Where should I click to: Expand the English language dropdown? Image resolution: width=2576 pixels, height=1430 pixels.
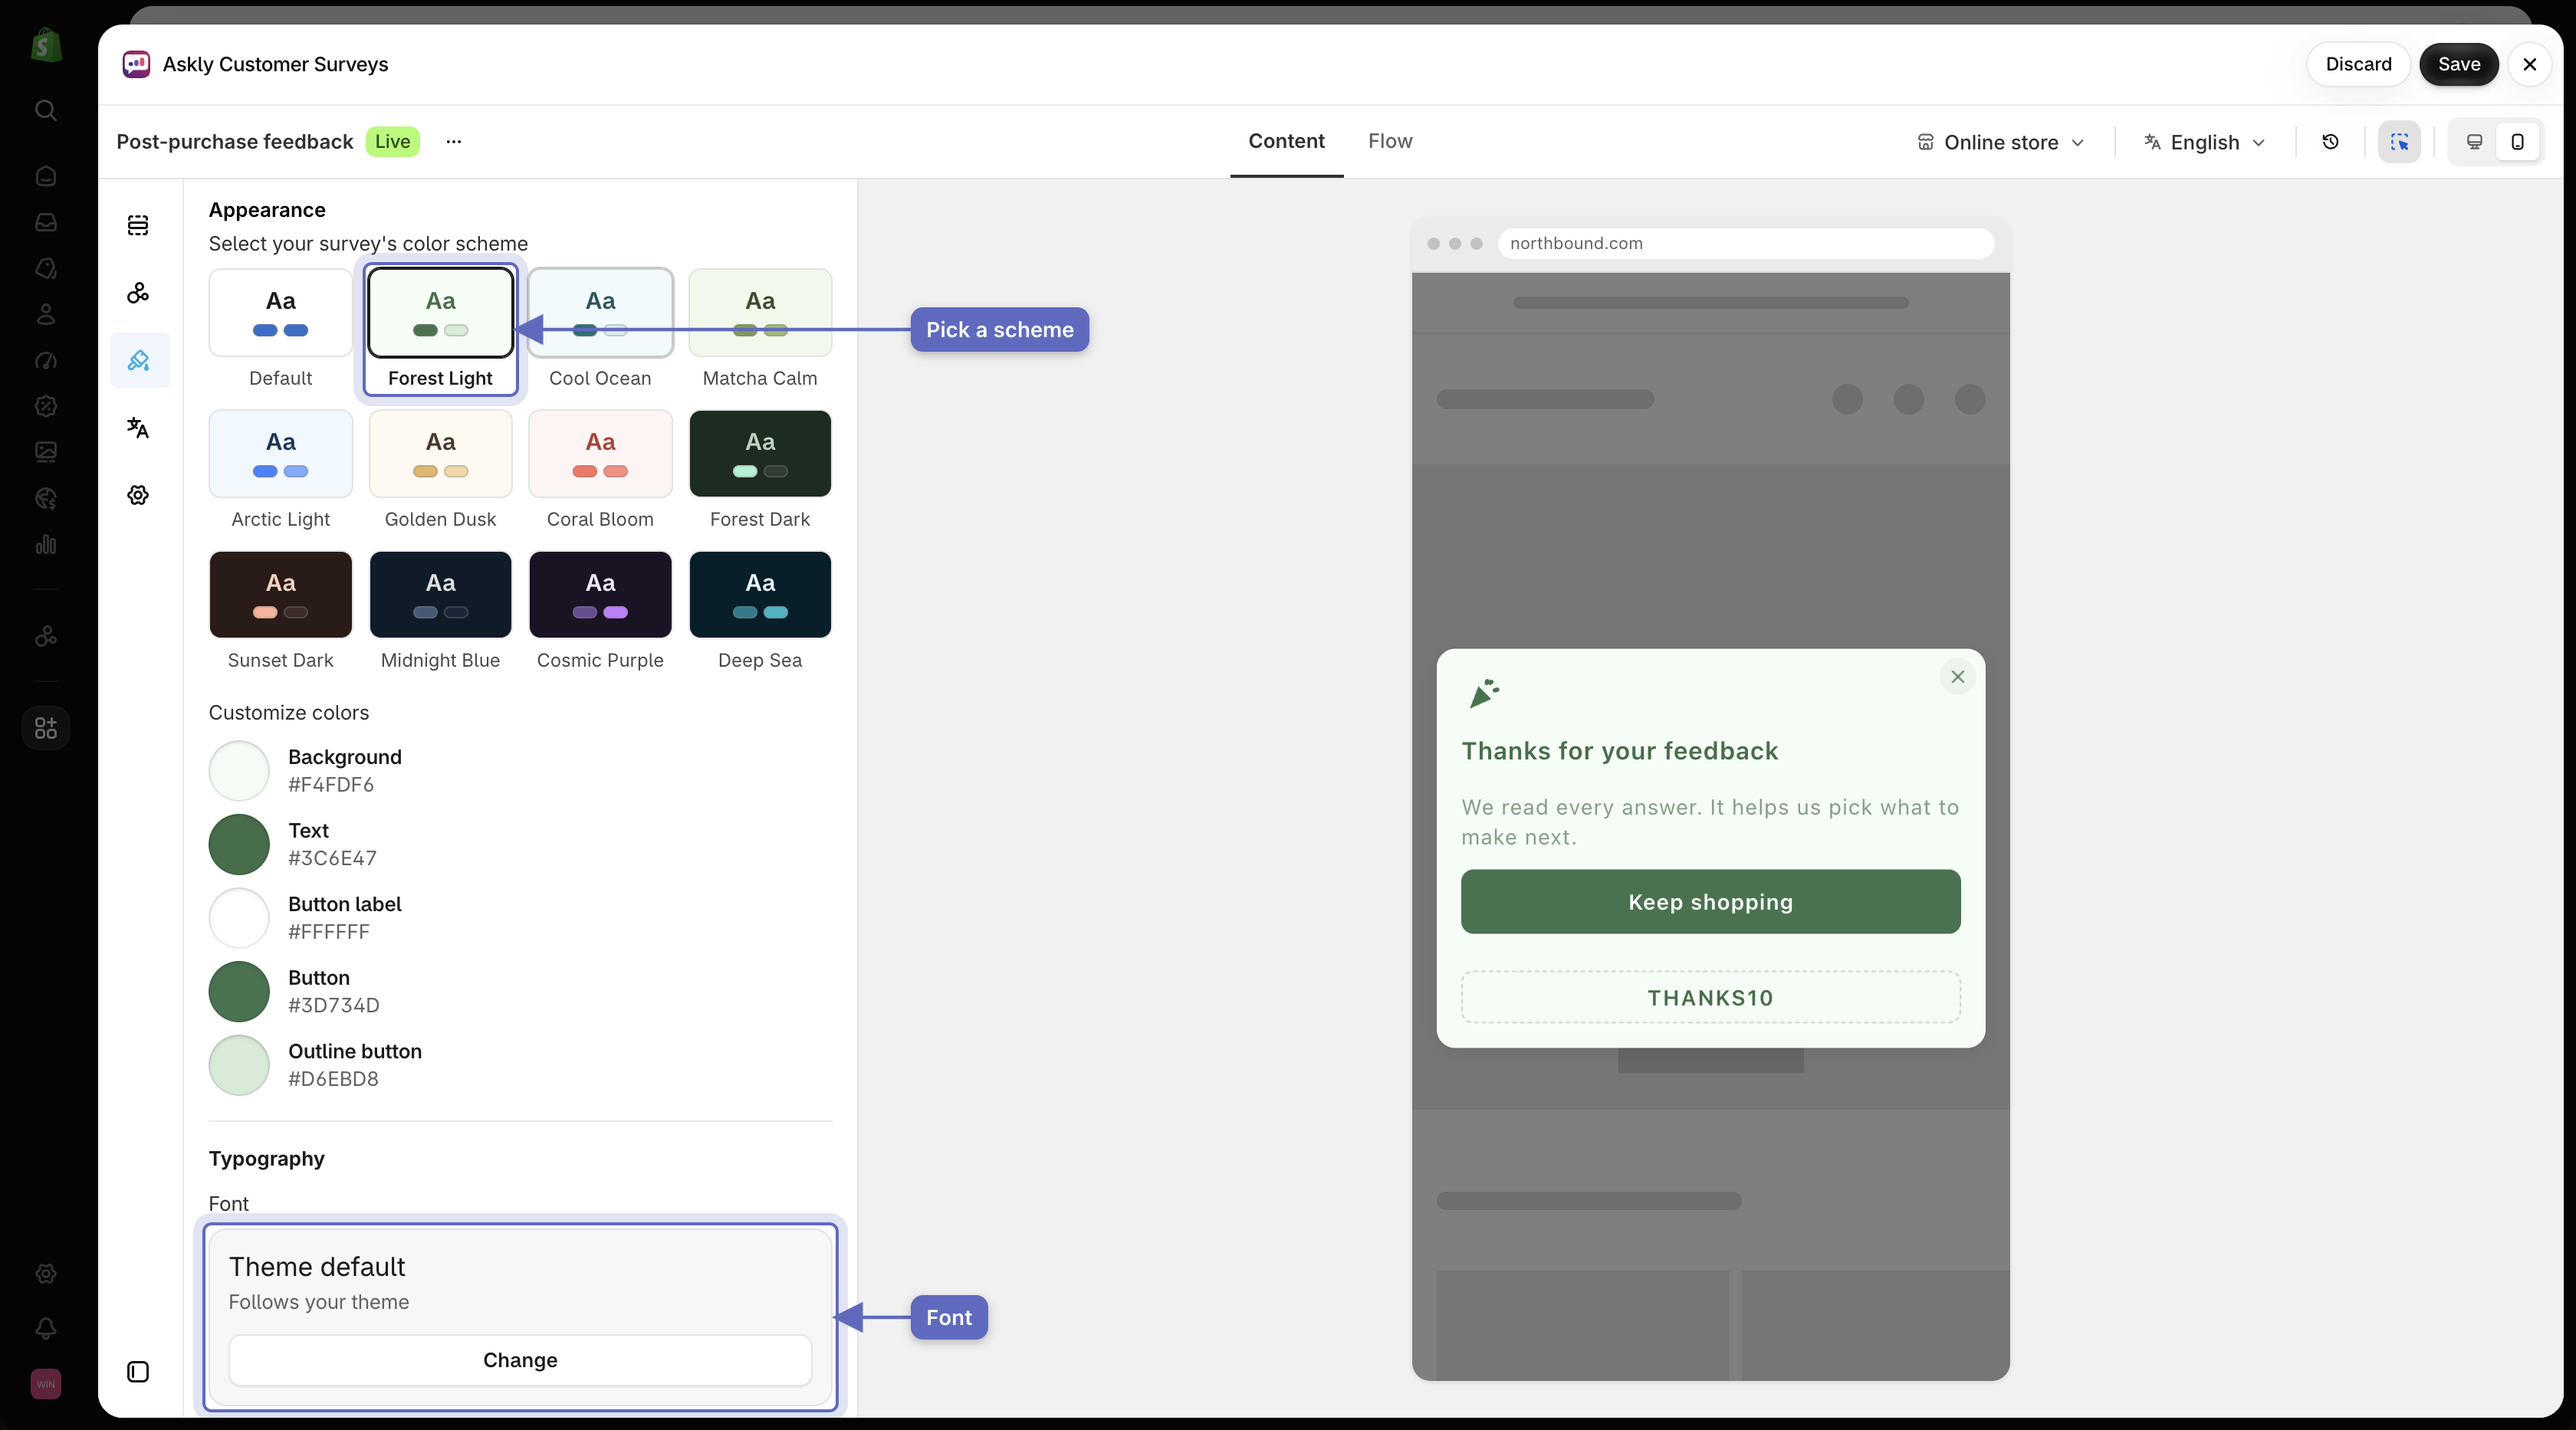click(x=2205, y=142)
